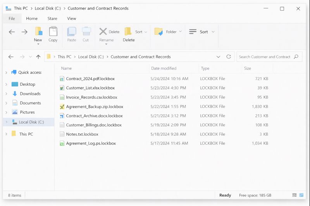Click the Cut icon in the ribbon
The height and width of the screenshot is (206, 310).
click(x=86, y=32)
